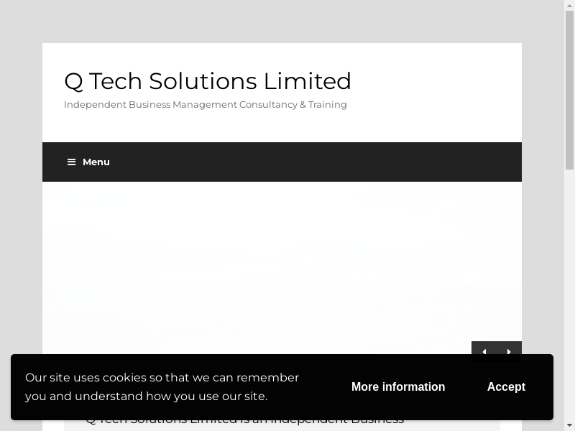Click the cookie notice message text
This screenshot has height=431, width=575.
(162, 386)
